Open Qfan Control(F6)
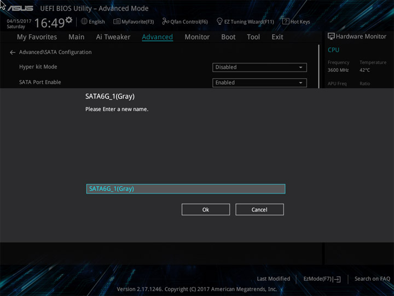Screen dimensions: 394x296 tap(185, 21)
